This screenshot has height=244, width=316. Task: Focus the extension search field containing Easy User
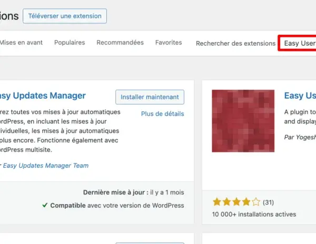point(297,43)
